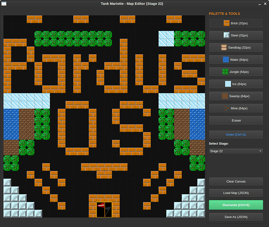Click the eagle base flag on canvas
The width and height of the screenshot is (269, 227).
click(x=104, y=210)
